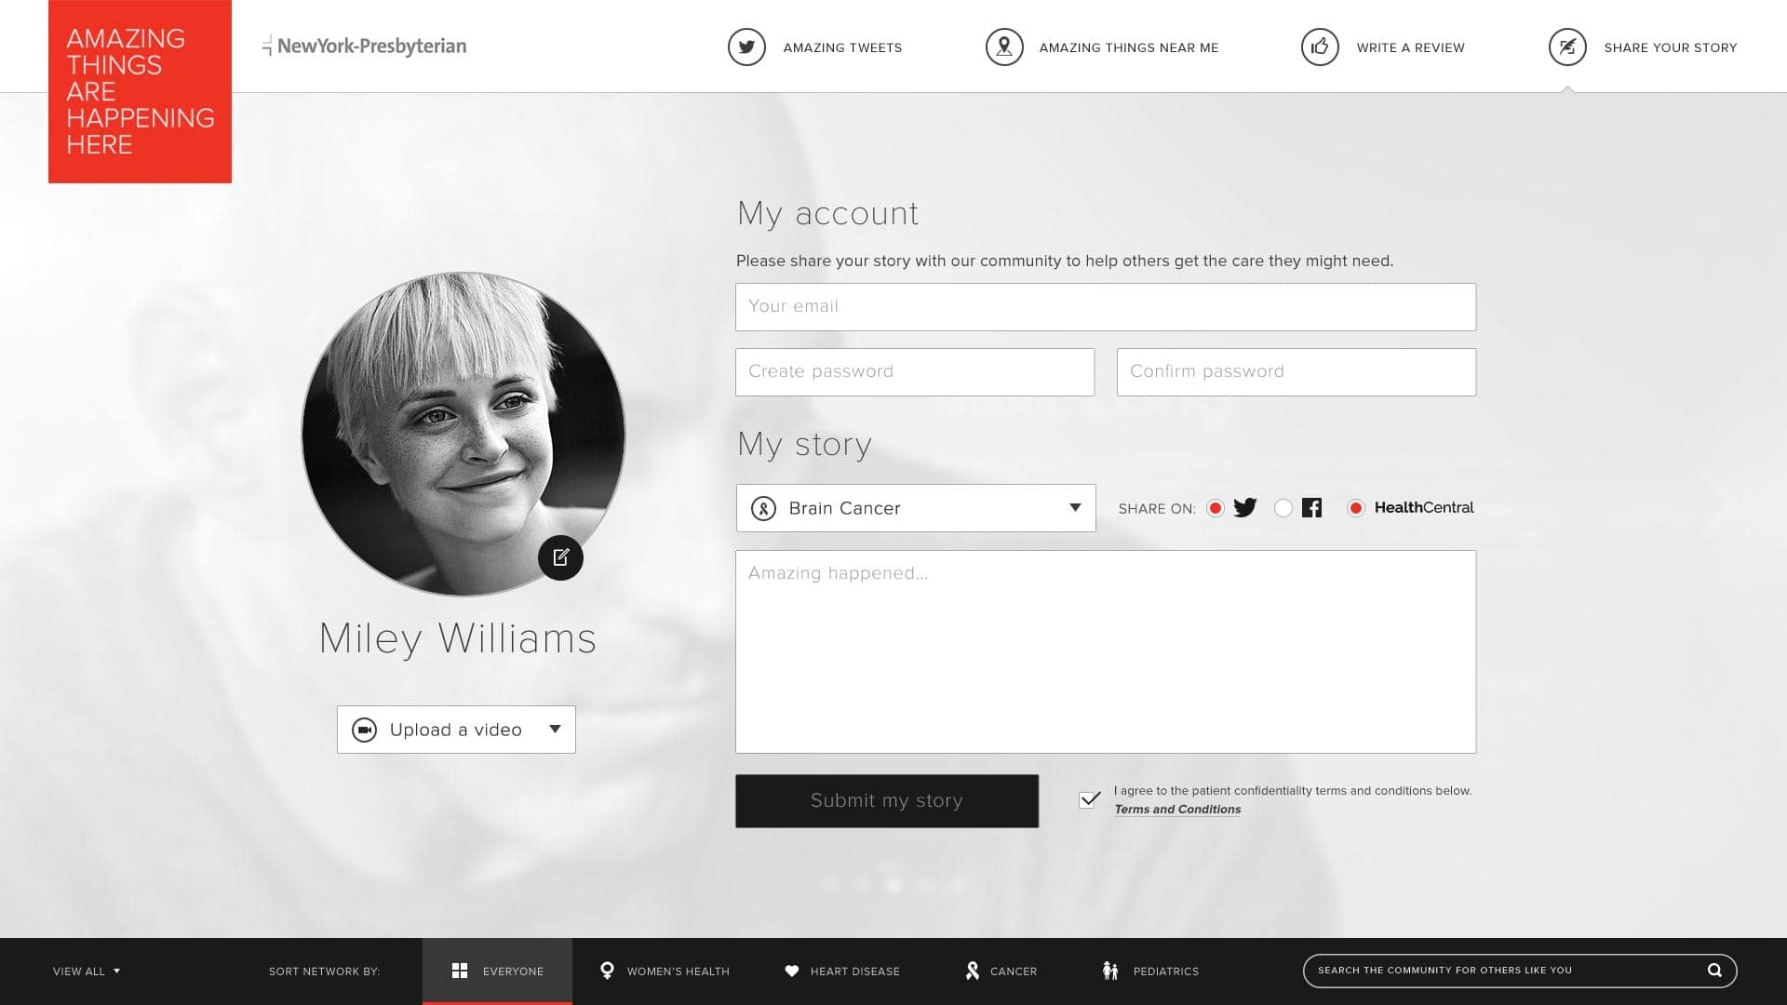
Task: Open the Terms and Conditions link
Action: click(x=1177, y=810)
